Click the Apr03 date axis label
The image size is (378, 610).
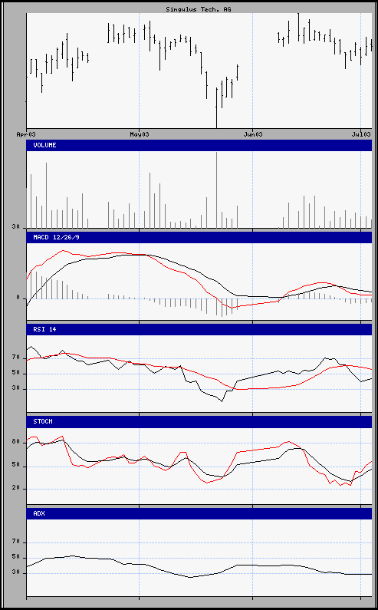[26, 134]
